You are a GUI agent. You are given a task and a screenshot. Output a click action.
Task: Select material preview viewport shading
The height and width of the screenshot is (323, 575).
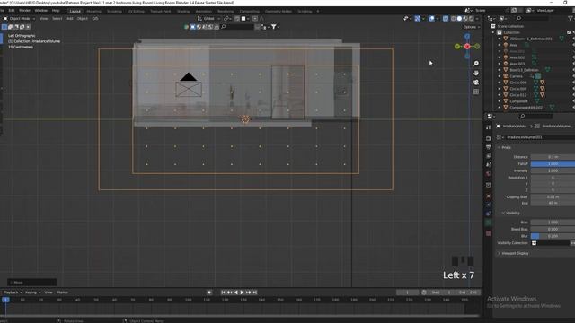tap(465, 18)
